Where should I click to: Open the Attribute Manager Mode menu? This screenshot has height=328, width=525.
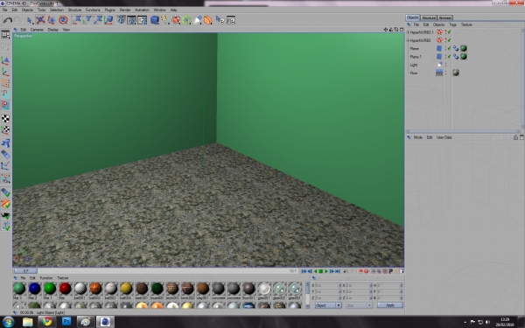(418, 137)
